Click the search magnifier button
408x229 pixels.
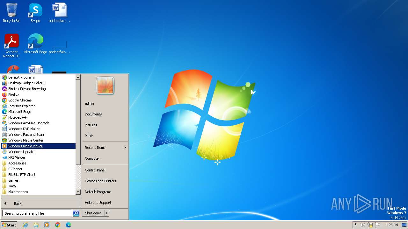pyautogui.click(x=76, y=213)
